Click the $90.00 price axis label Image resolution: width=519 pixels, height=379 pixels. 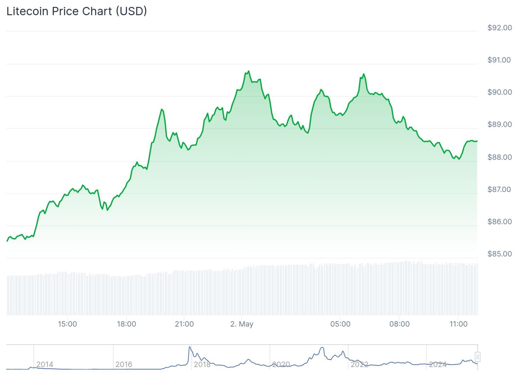tap(499, 92)
